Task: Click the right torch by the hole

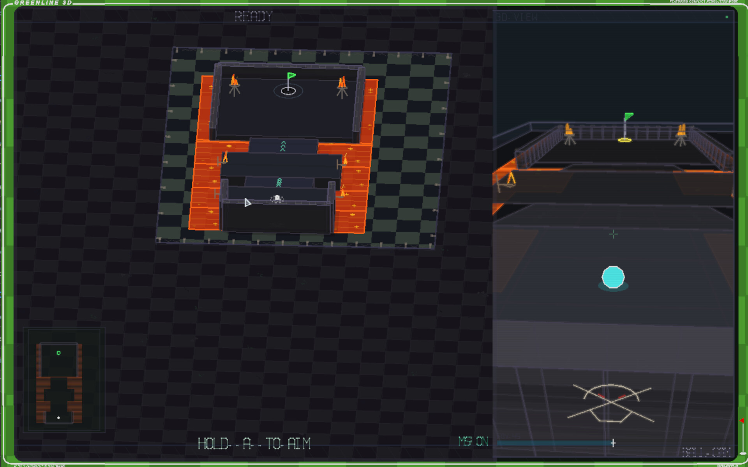Action: coord(342,87)
